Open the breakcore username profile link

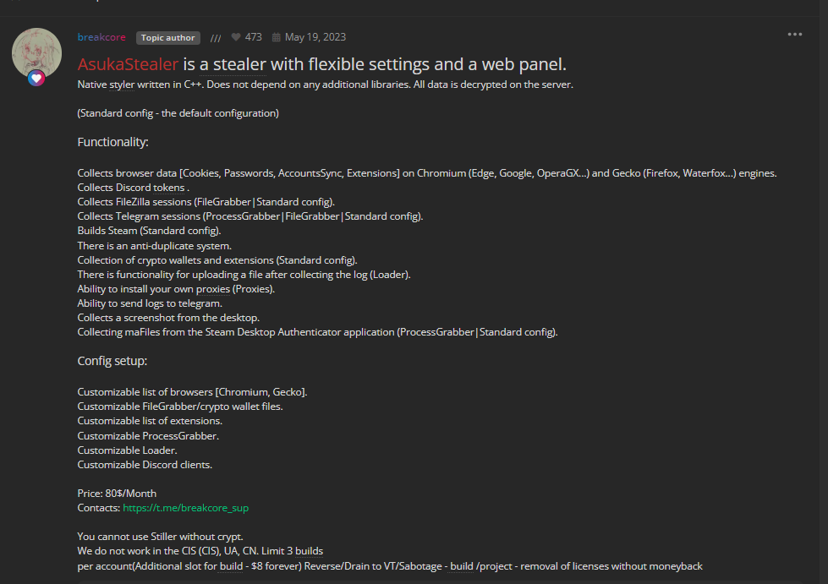click(x=101, y=37)
